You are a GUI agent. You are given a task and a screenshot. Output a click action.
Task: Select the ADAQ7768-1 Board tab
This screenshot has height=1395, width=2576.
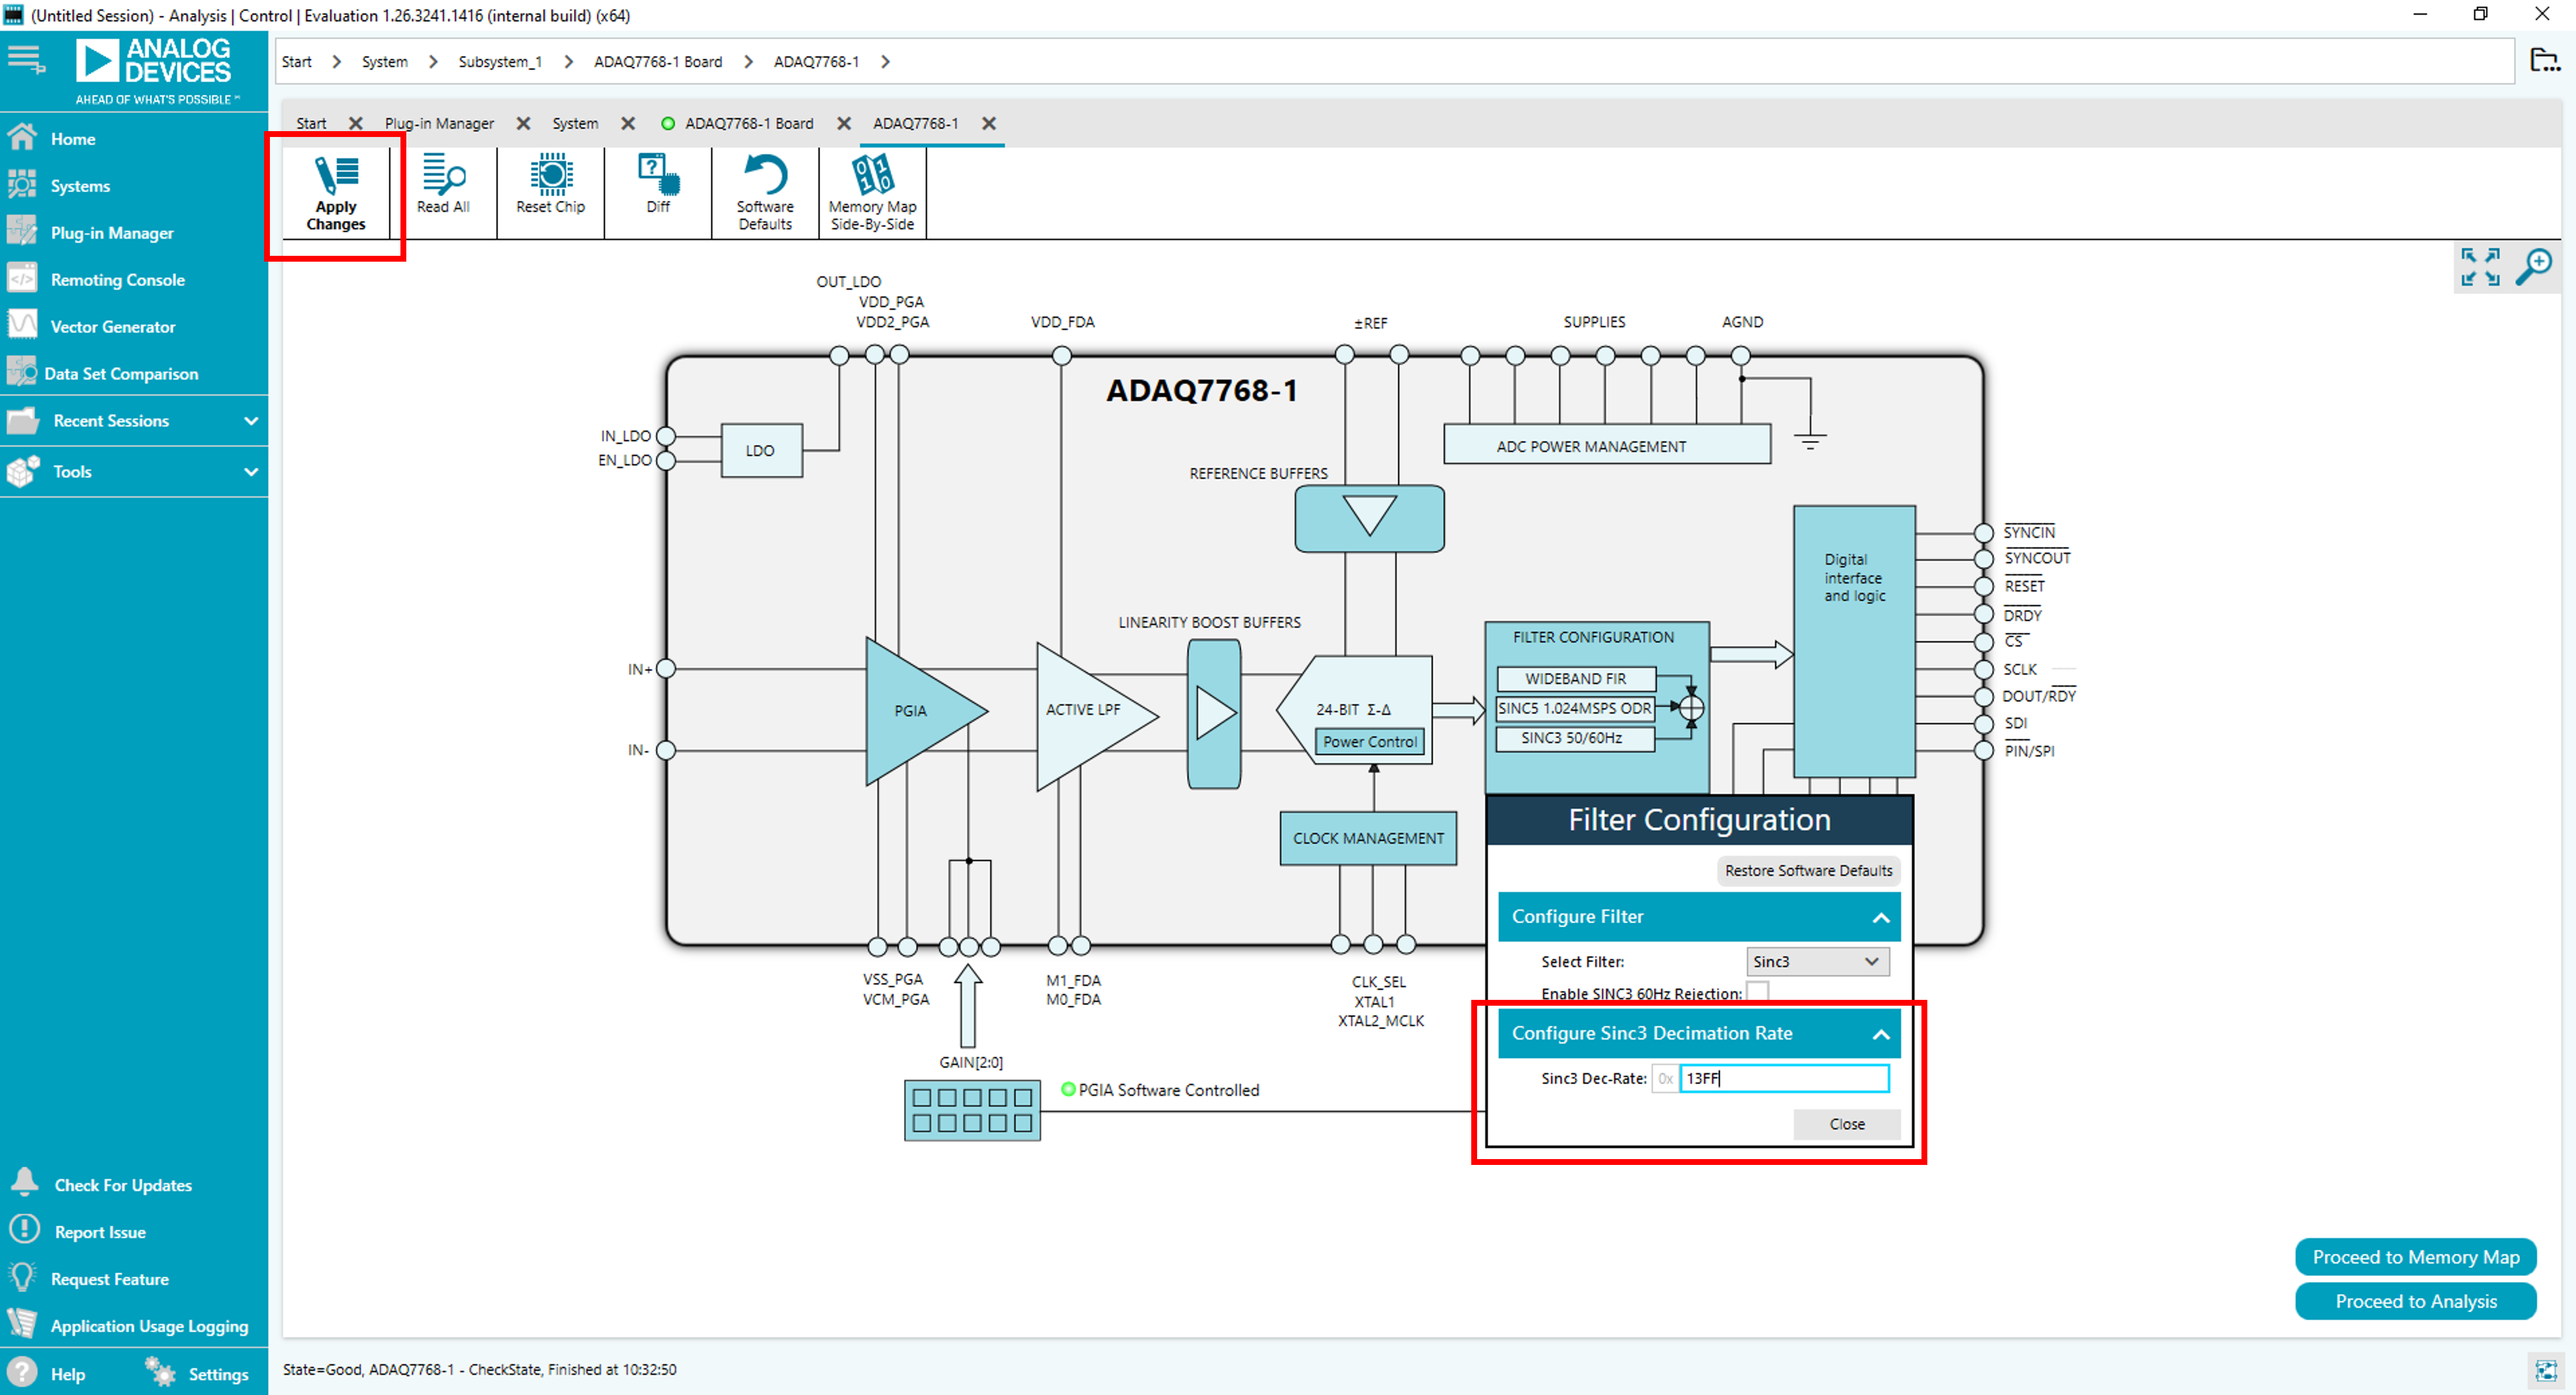748,123
